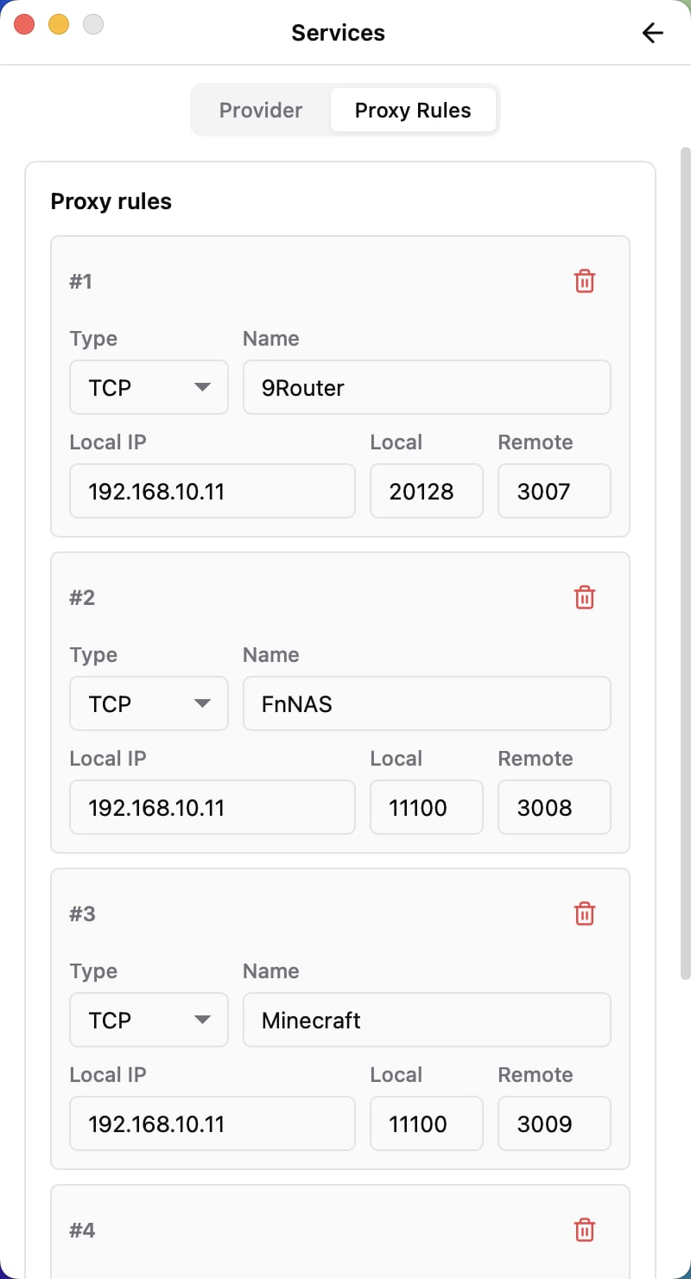Click Local IP field of rule #1
The image size is (691, 1279).
pyautogui.click(x=212, y=491)
